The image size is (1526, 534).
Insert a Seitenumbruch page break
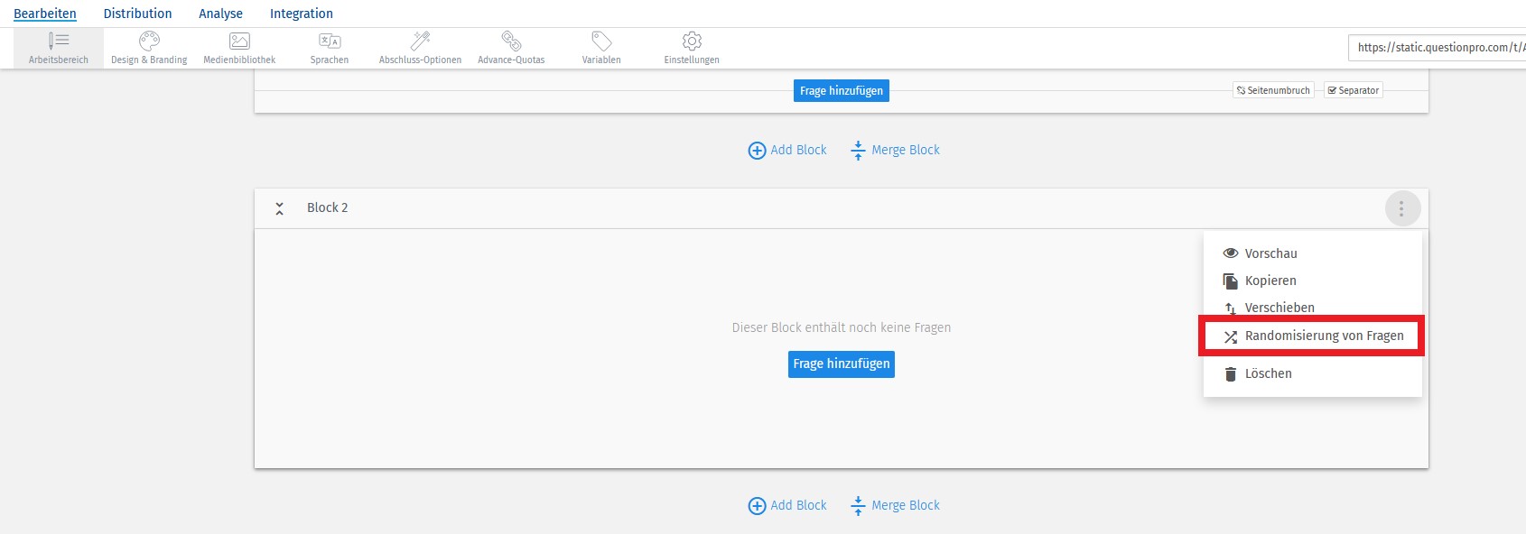(1273, 90)
